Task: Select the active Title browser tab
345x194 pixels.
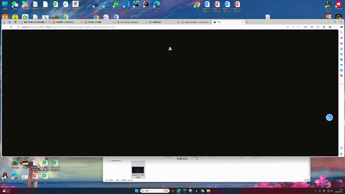Action: pos(228,22)
